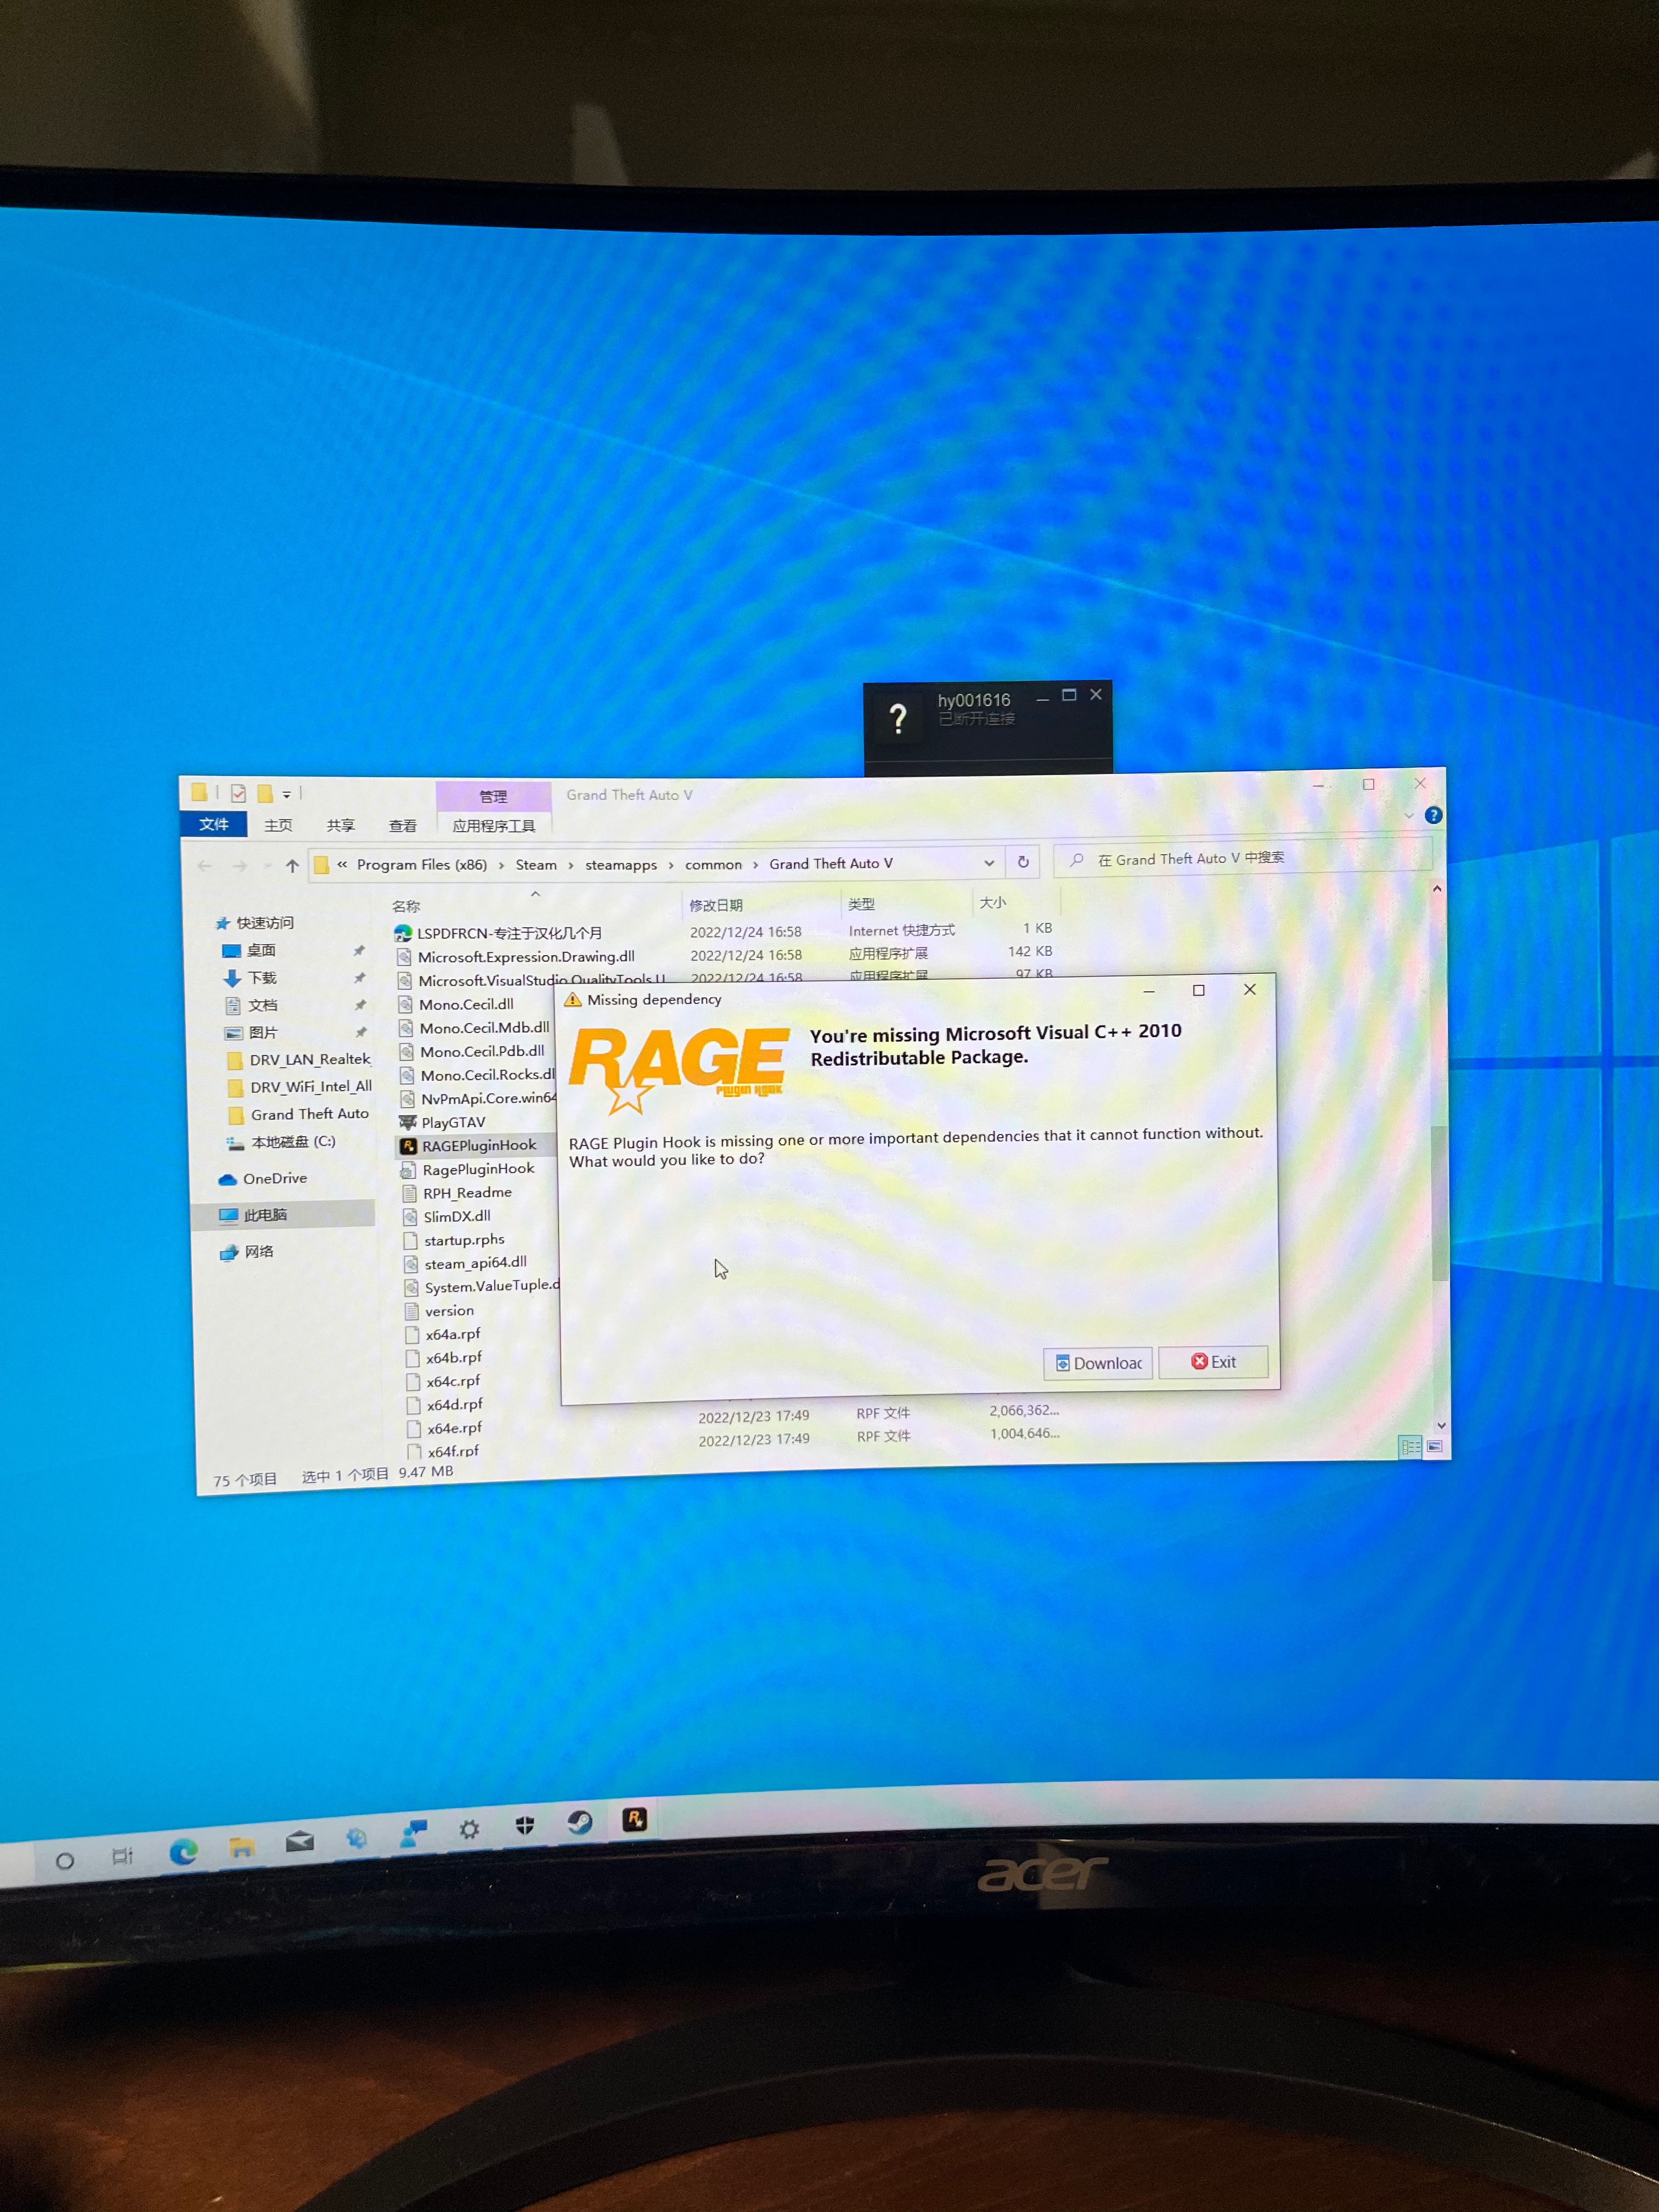Expand the address bar history dropdown
Image resolution: width=1659 pixels, height=2212 pixels.
(989, 862)
